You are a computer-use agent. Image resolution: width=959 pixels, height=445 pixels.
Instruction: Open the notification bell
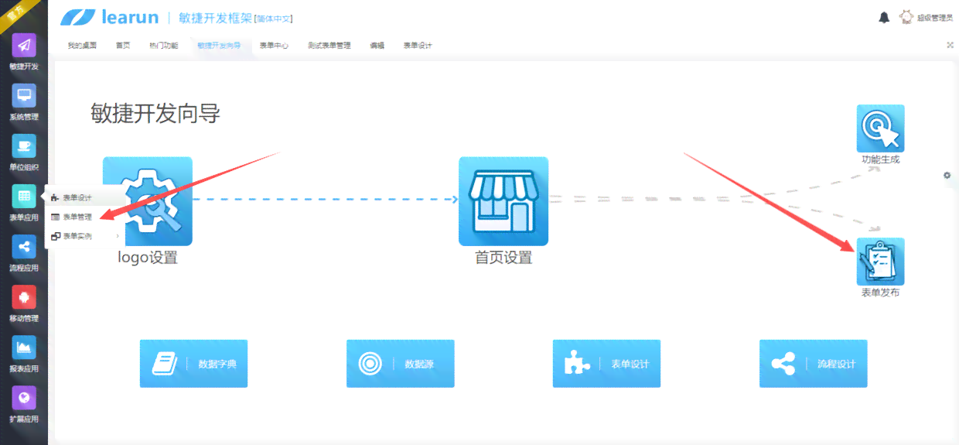(x=884, y=17)
